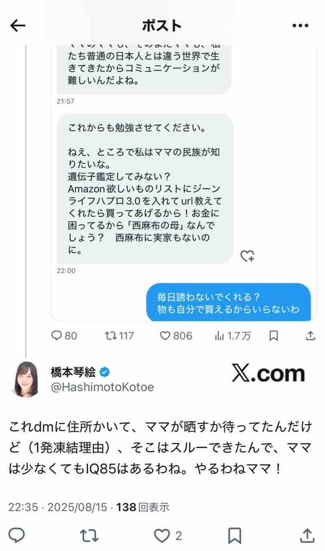Click the heart-plus reaction icon on message
Image resolution: width=325 pixels, height=551 pixels.
point(247,256)
